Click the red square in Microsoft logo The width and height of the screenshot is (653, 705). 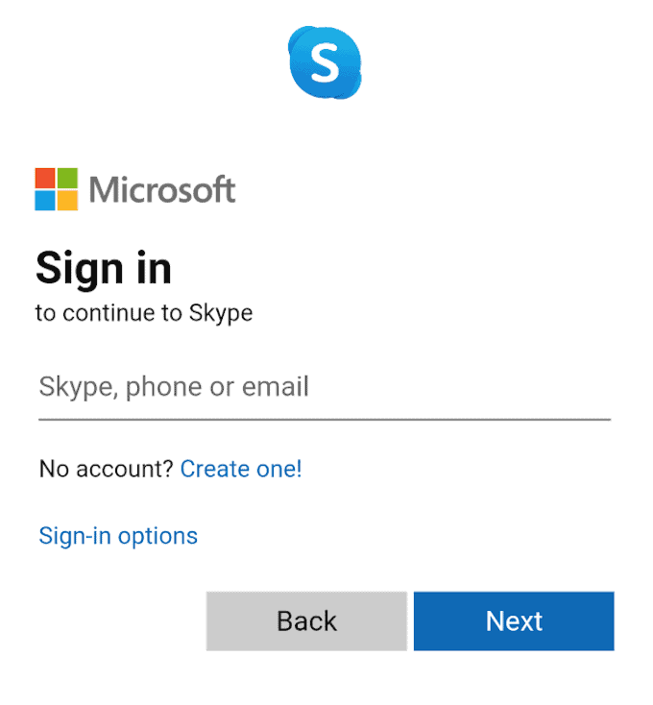tap(46, 179)
